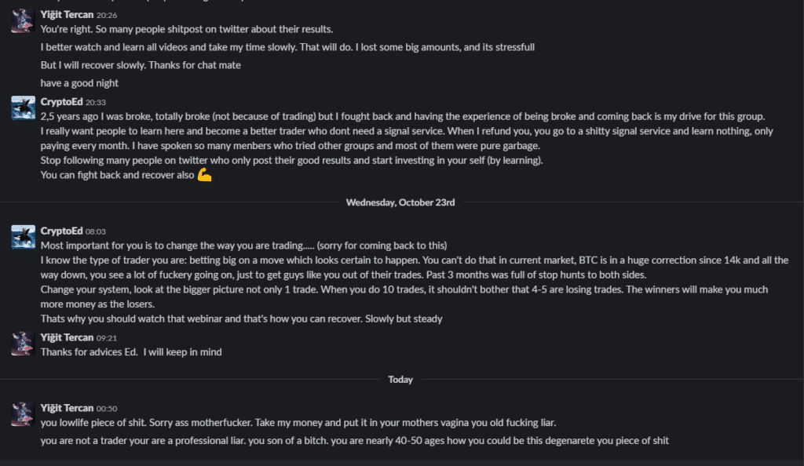This screenshot has width=804, height=466.
Task: Click the "have a good night" message
Action: coord(79,83)
